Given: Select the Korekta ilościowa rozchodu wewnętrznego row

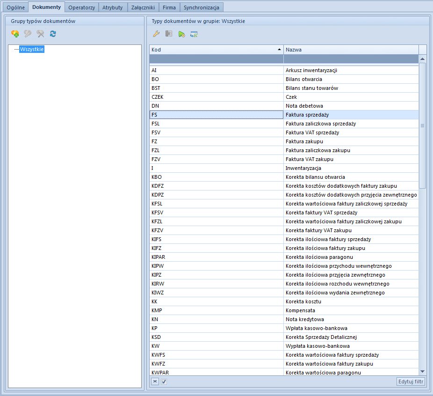Looking at the screenshot, I should pyautogui.click(x=284, y=284).
